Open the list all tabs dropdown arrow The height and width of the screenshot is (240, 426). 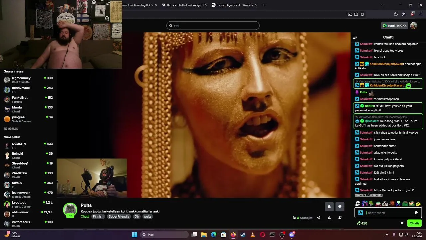click(x=382, y=5)
